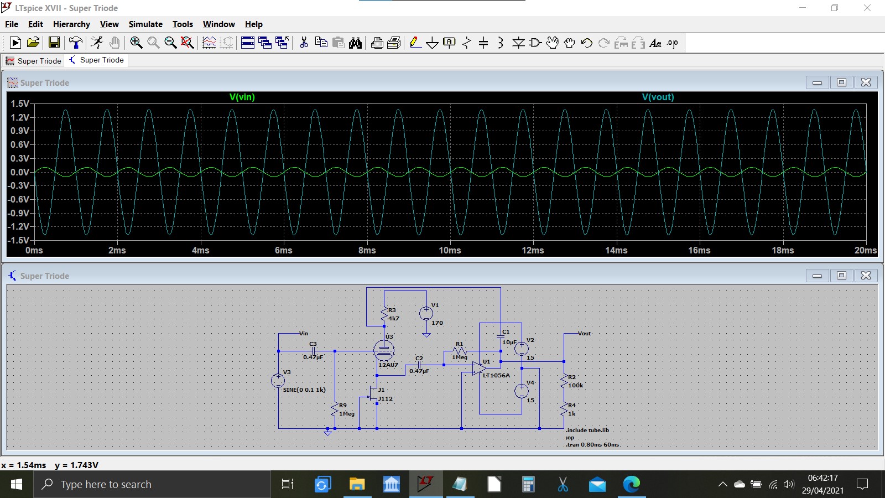
Task: Click the Find binoculars icon
Action: [x=355, y=43]
